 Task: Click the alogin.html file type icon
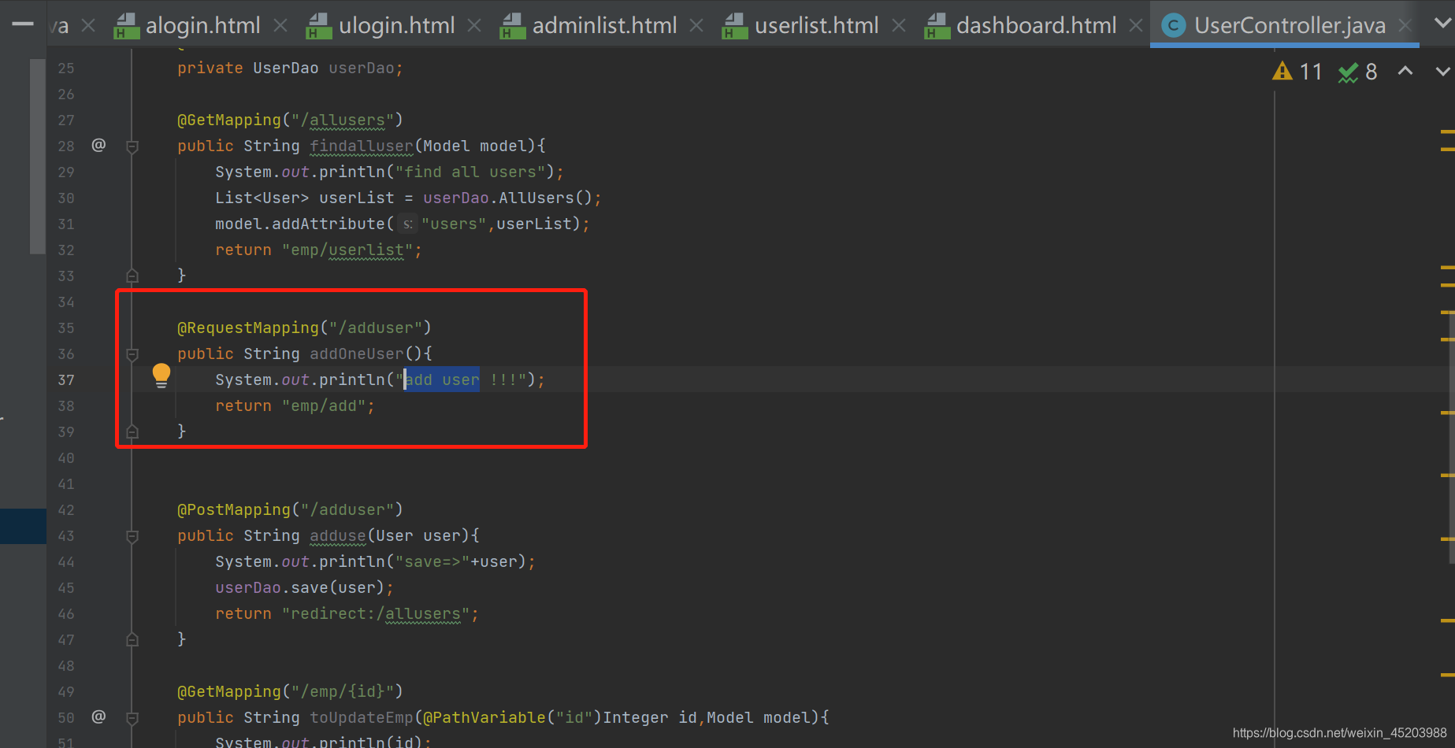(x=126, y=26)
